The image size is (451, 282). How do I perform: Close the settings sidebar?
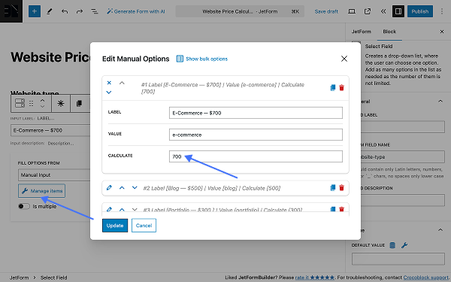click(x=442, y=32)
